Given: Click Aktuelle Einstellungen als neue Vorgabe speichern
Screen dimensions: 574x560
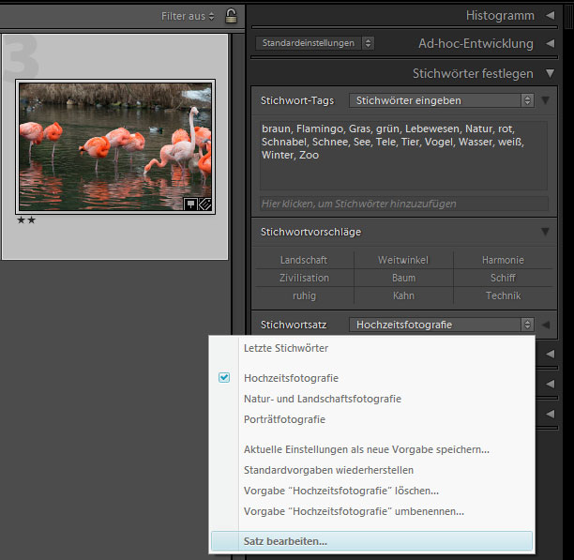Looking at the screenshot, I should tap(372, 449).
